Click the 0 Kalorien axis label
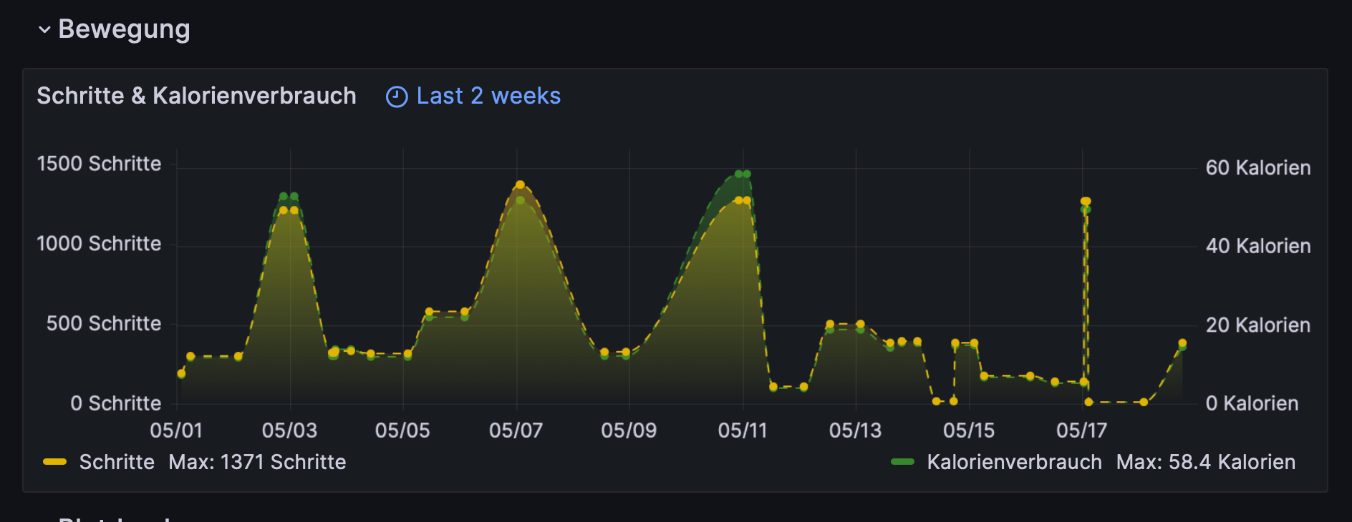This screenshot has width=1352, height=522. [x=1252, y=403]
